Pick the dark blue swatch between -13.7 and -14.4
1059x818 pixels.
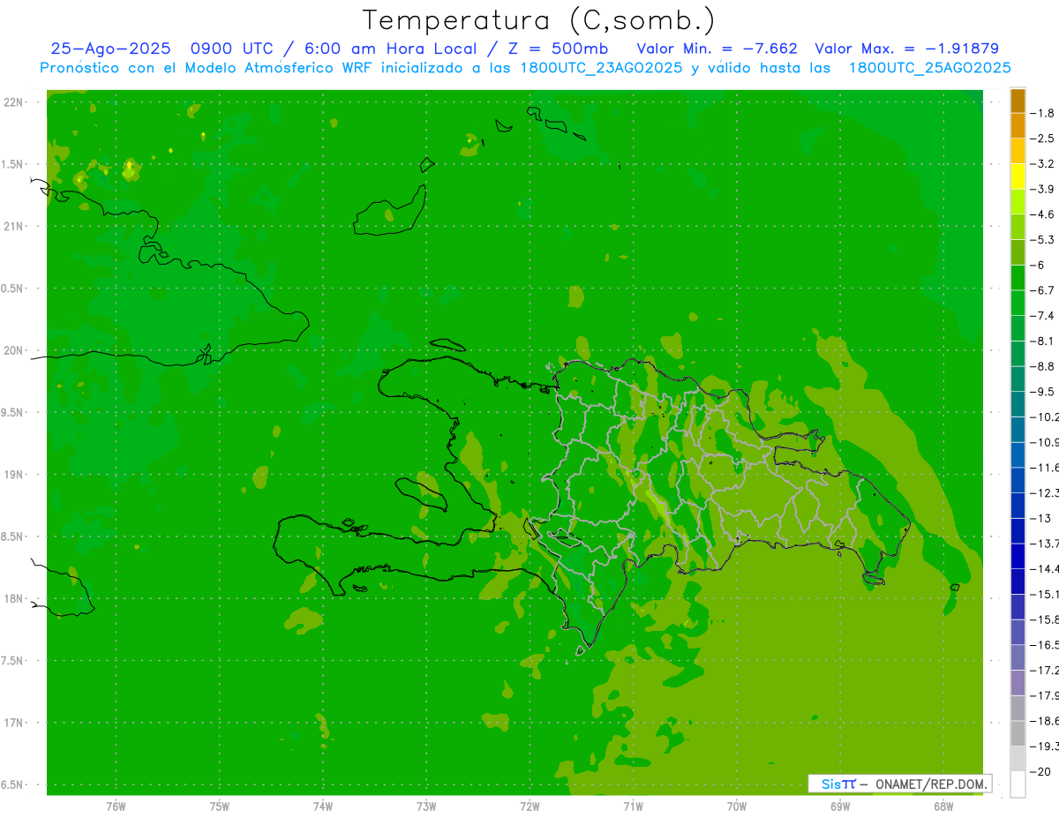coord(1018,556)
